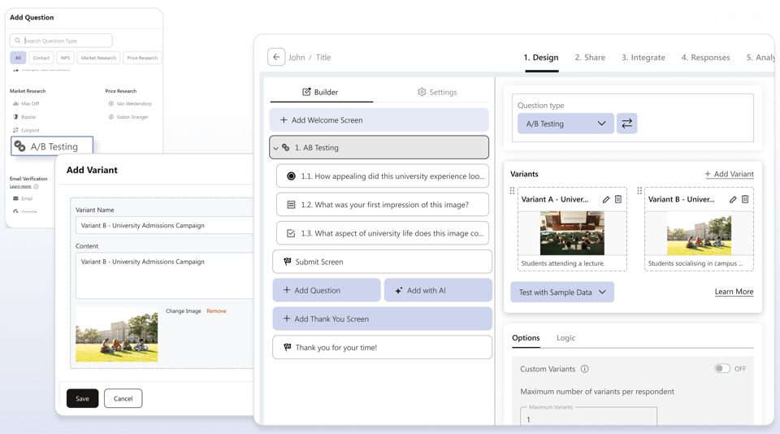Image resolution: width=780 pixels, height=434 pixels.
Task: Click the A/B Testing icon in Add Question panel
Action: [x=19, y=145]
